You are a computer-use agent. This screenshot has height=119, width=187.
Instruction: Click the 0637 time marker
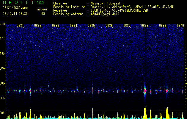[x=127, y=26]
